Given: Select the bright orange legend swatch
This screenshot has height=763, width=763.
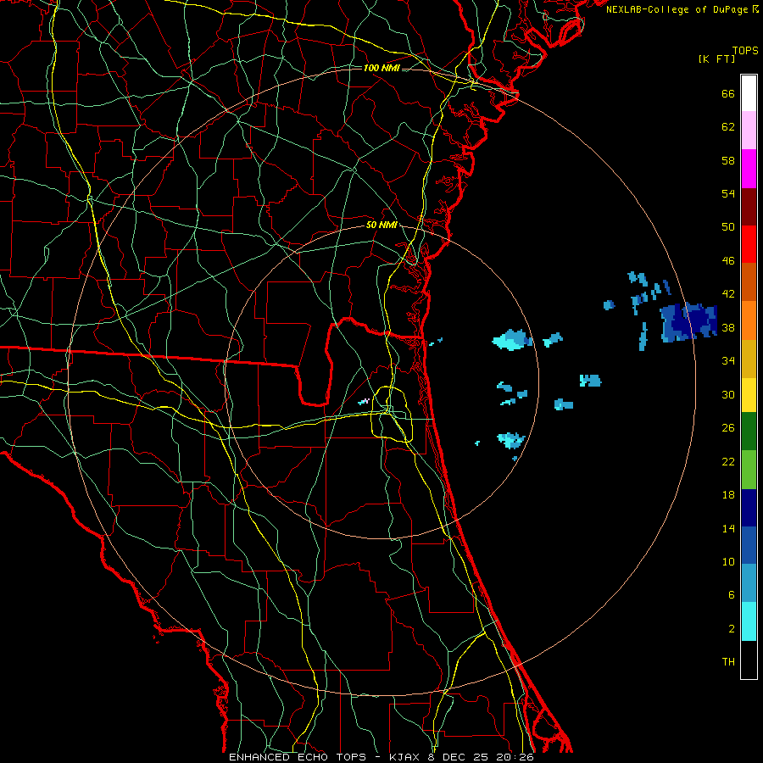Looking at the screenshot, I should [x=749, y=320].
